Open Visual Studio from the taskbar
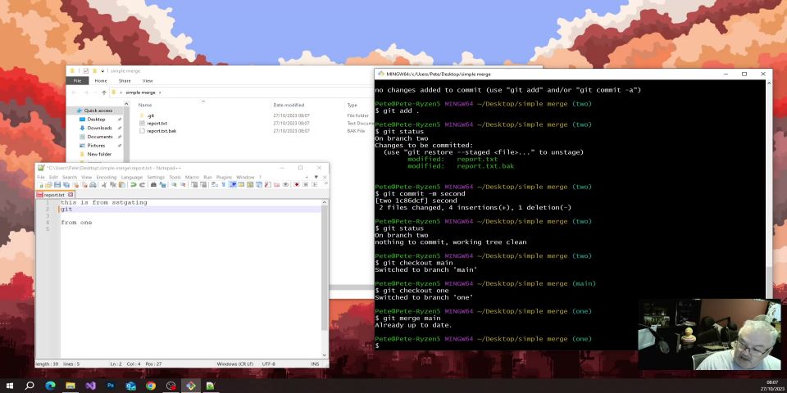This screenshot has width=787, height=393. [x=90, y=385]
